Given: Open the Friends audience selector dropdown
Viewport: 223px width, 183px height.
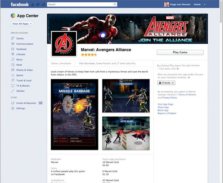Looking at the screenshot, I should click(x=166, y=83).
